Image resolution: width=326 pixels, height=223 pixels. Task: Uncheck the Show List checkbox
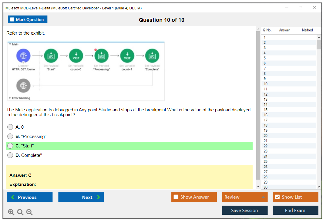point(277,197)
